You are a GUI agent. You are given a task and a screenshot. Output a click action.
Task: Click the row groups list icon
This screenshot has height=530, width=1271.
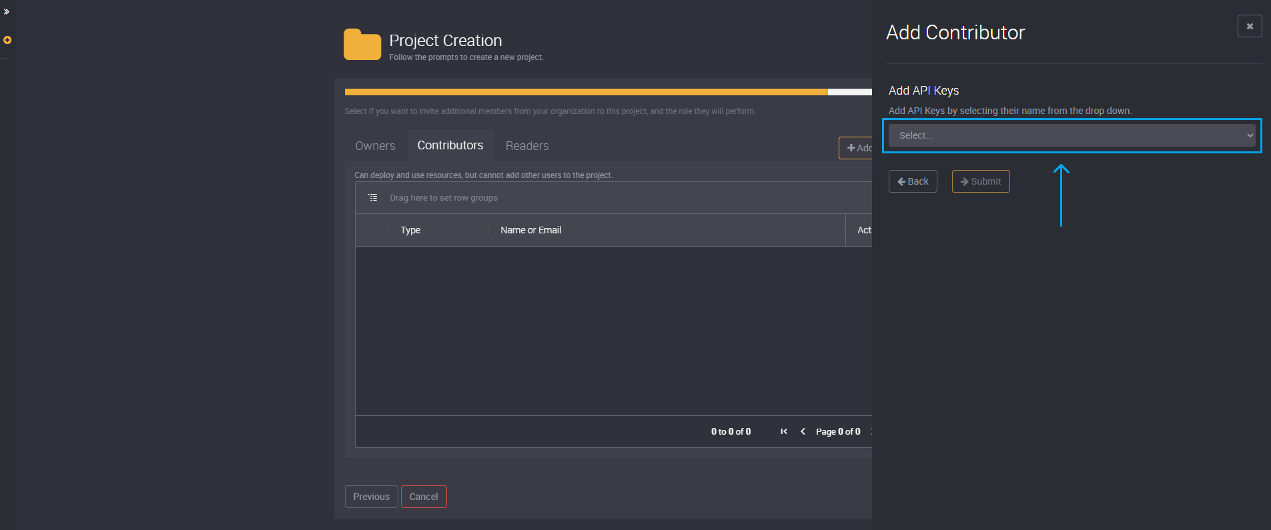coord(373,197)
